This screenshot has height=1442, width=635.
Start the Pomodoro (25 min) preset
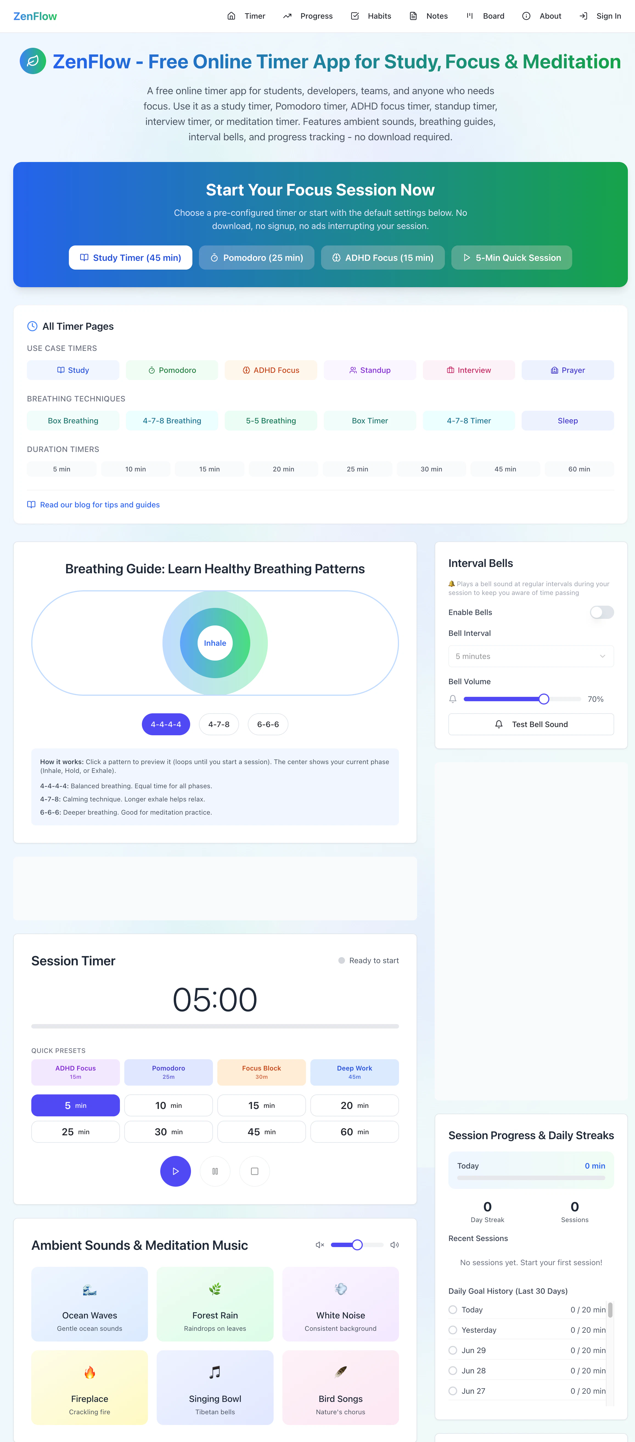(x=256, y=258)
